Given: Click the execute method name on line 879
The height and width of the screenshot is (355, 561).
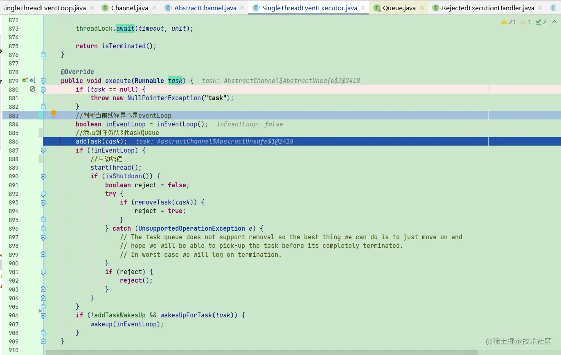Looking at the screenshot, I should click(118, 81).
